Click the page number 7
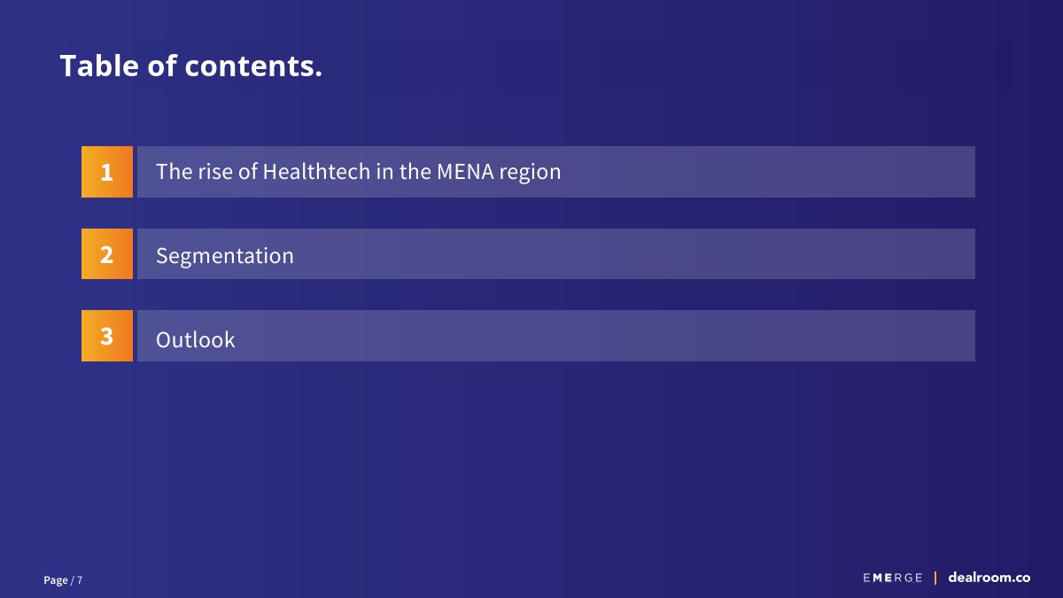1063x598 pixels. [x=80, y=580]
